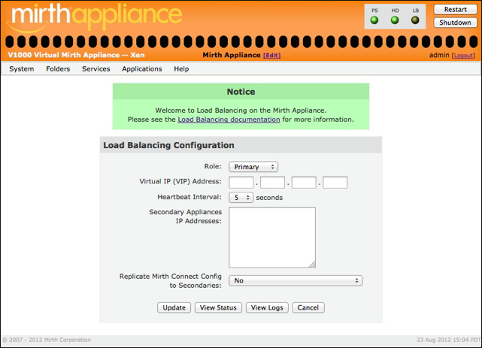Click the V1000 Virtual Mirth Appliance -- Xen text

(76, 55)
